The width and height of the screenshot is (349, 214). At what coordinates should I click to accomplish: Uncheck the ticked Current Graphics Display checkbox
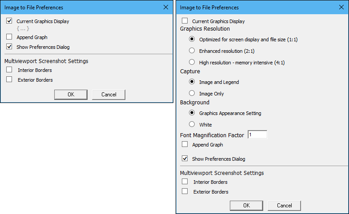9,21
